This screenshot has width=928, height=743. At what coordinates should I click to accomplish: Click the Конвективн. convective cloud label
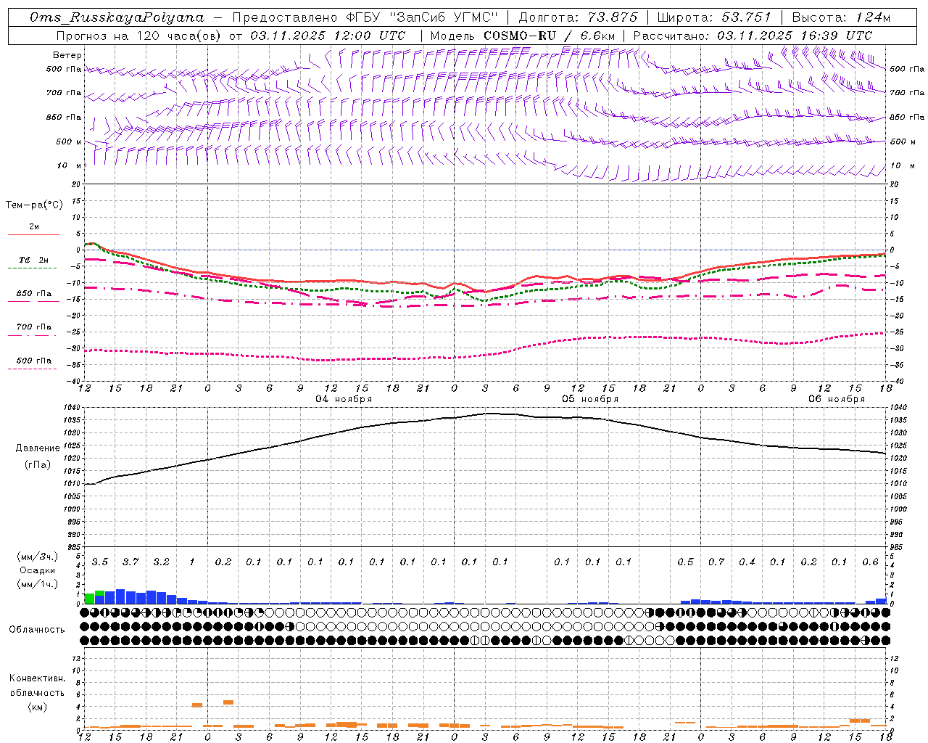coord(37,678)
